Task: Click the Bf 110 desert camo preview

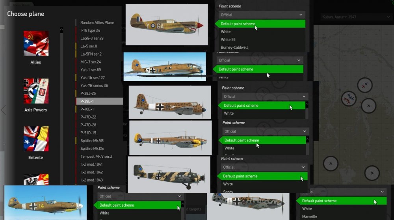Action: point(170,138)
